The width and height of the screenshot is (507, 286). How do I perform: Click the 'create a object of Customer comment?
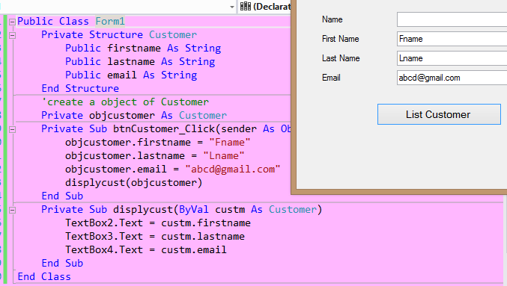(x=125, y=102)
